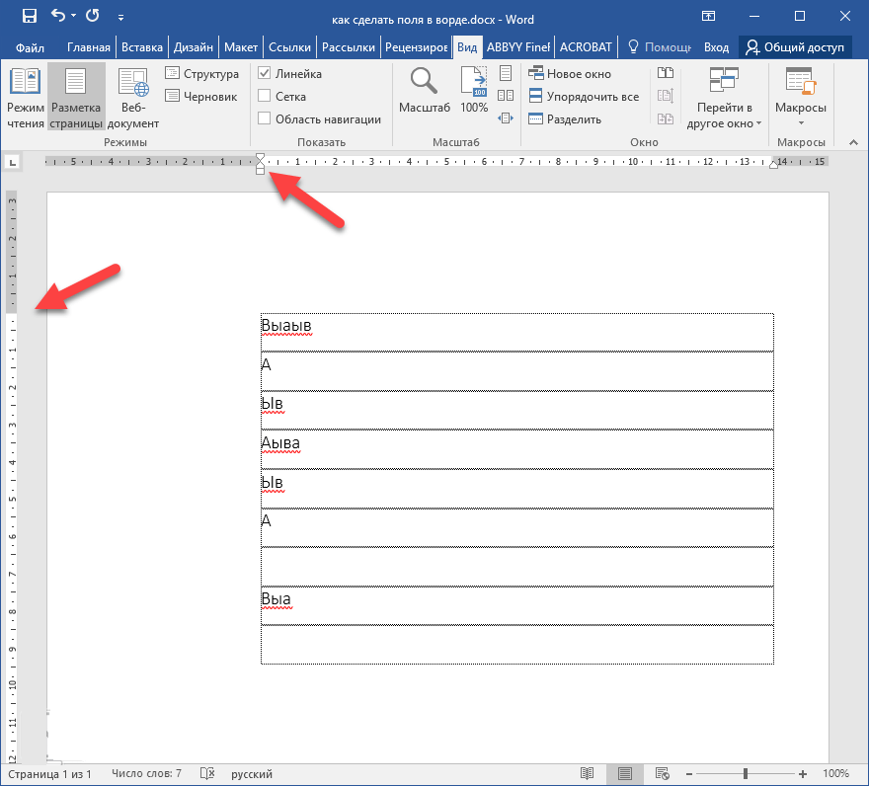Click the Общий доступ share button
Image resolution: width=869 pixels, height=786 pixels.
[793, 46]
